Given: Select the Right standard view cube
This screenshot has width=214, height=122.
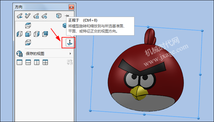Looking at the screenshot, I should [x=37, y=34].
